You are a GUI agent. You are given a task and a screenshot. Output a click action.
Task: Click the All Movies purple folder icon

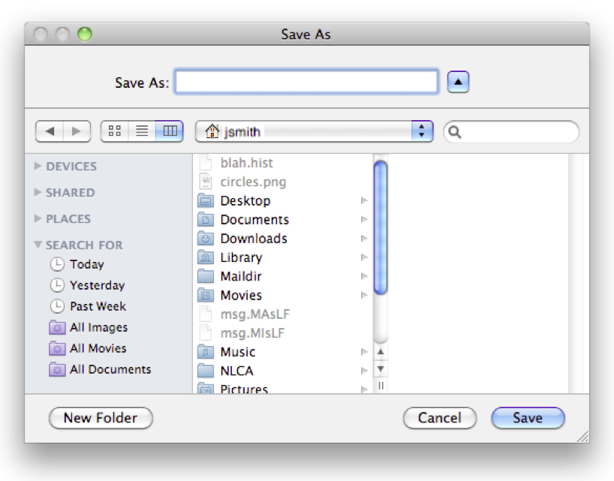click(57, 348)
